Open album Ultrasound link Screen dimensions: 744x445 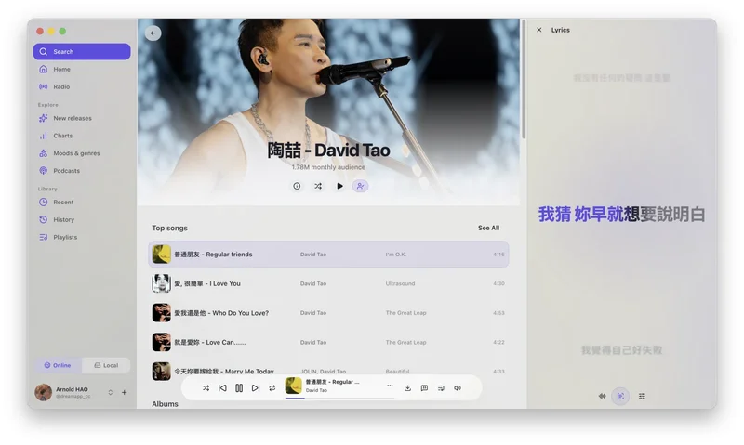pos(400,283)
